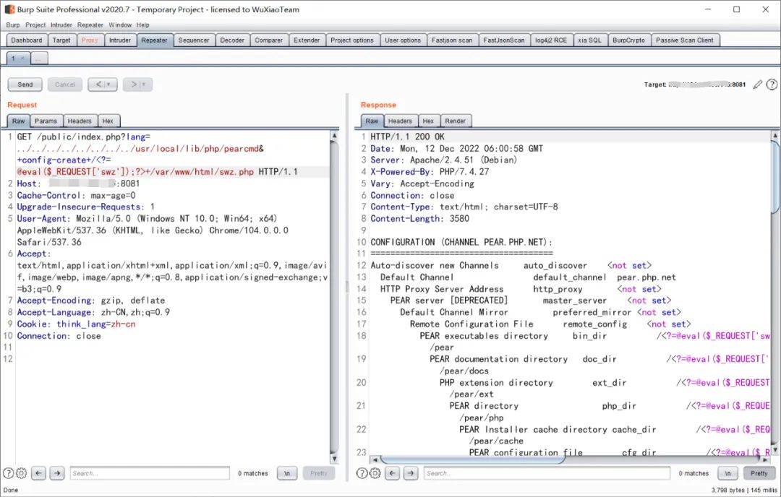781x497 pixels.
Task: Toggle the Pretty button in Request panel
Action: coord(319,473)
